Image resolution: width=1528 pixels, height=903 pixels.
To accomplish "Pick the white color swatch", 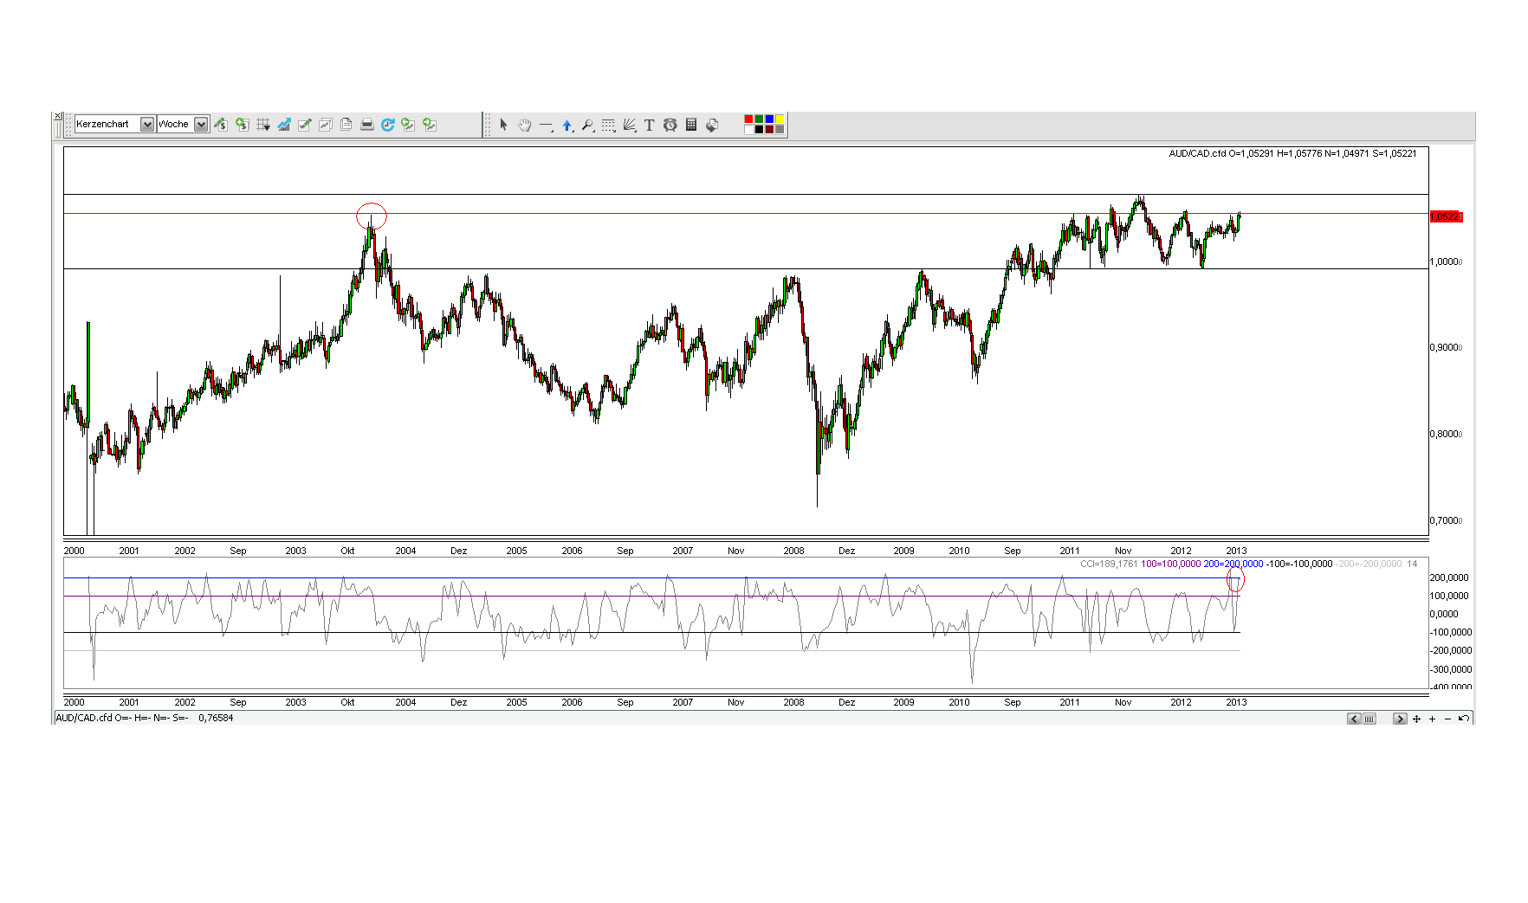I will coord(748,130).
